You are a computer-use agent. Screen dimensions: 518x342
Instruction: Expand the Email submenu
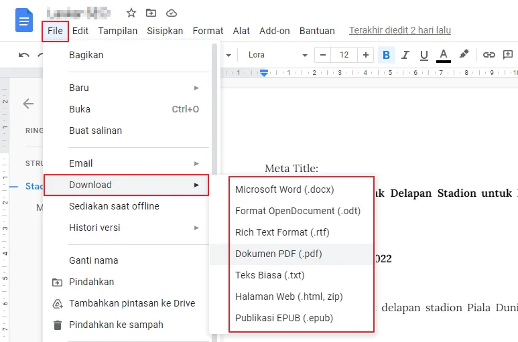pyautogui.click(x=127, y=163)
